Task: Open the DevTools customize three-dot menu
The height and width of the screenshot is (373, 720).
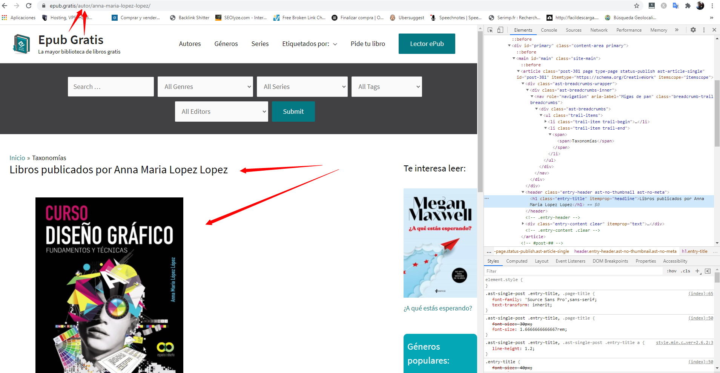Action: pyautogui.click(x=704, y=30)
